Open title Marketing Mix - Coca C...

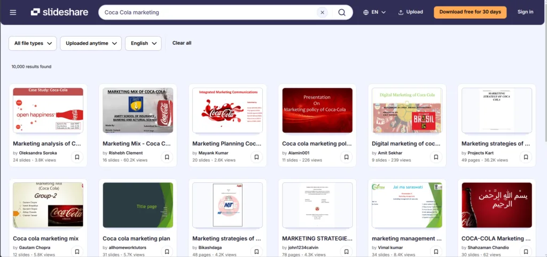coord(136,143)
